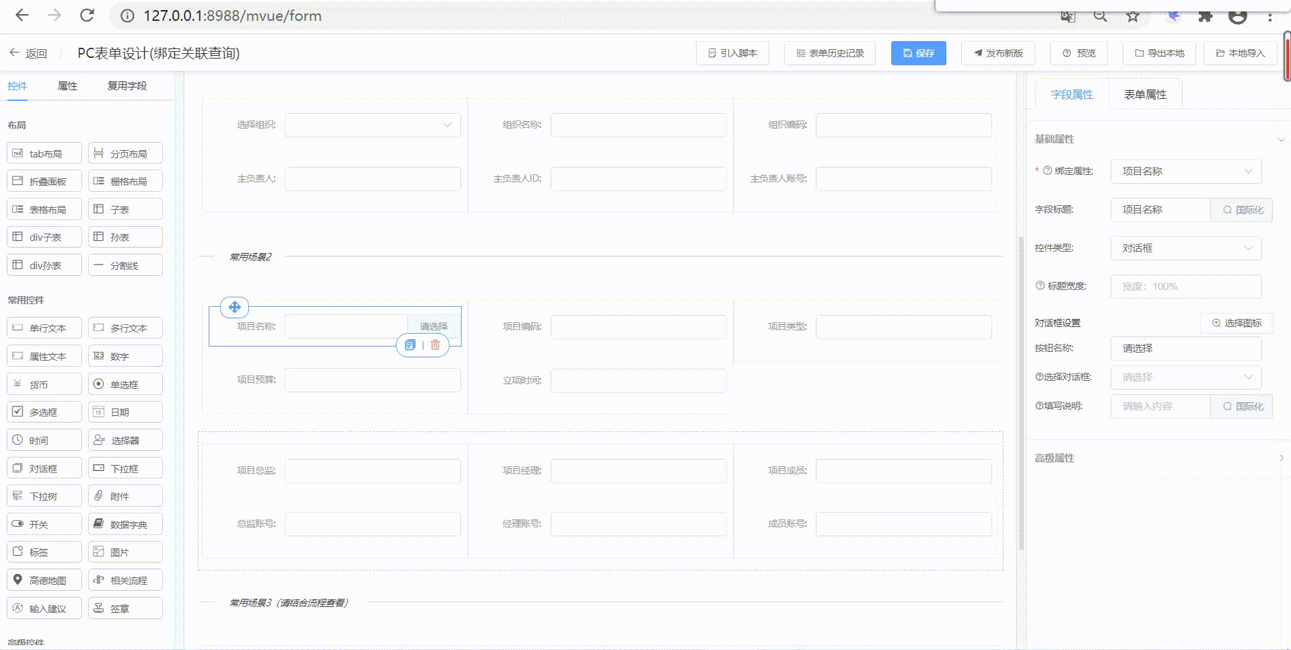Open the 复用字段 tab
The height and width of the screenshot is (650, 1291).
coord(127,86)
